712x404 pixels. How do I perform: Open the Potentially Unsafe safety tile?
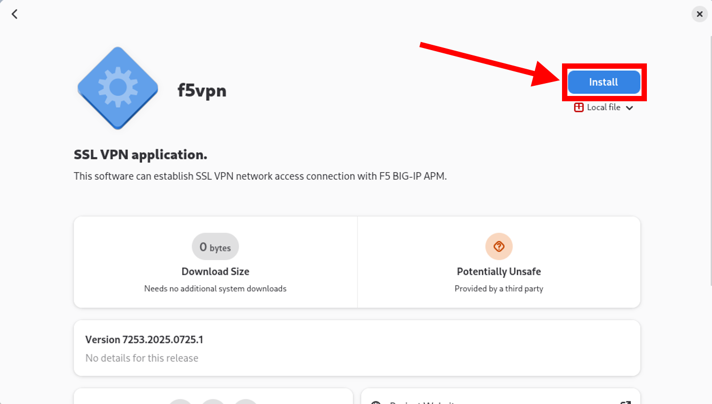coord(499,262)
